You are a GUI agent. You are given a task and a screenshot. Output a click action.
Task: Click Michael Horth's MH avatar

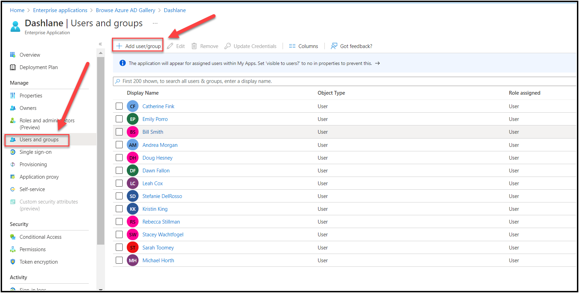[133, 260]
